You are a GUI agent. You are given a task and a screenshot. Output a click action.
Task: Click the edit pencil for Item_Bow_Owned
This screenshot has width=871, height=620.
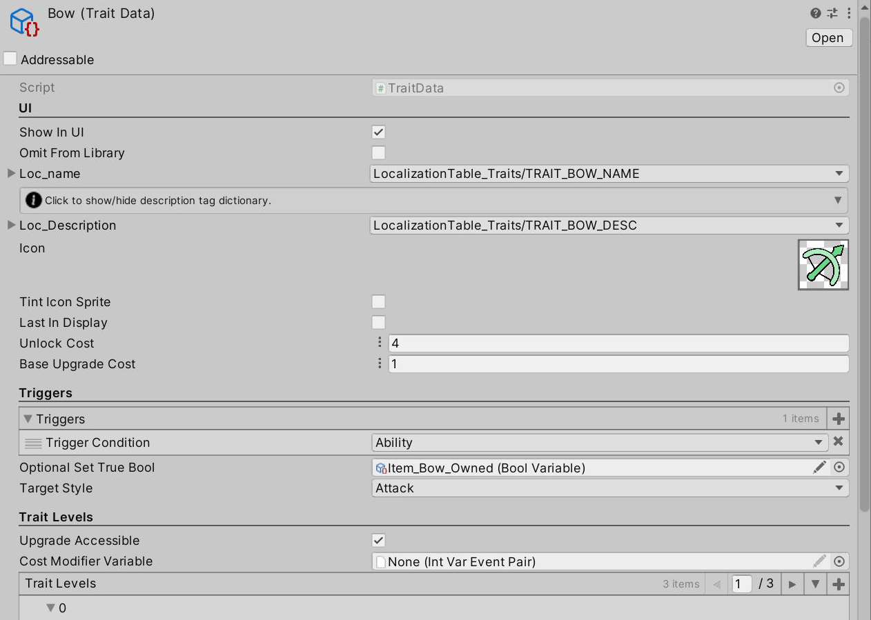tap(819, 468)
